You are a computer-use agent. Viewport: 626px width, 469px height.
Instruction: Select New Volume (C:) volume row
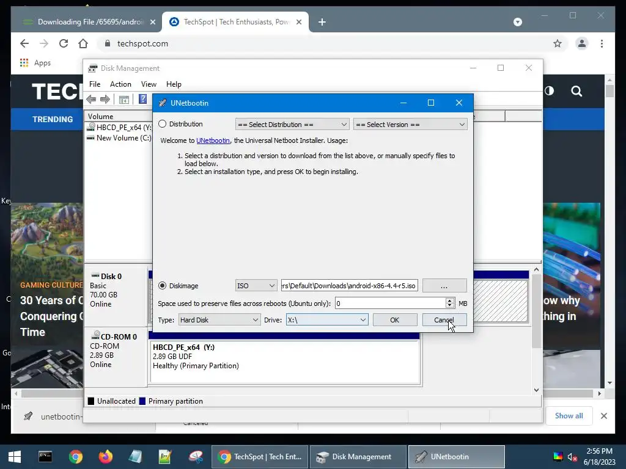pyautogui.click(x=119, y=137)
